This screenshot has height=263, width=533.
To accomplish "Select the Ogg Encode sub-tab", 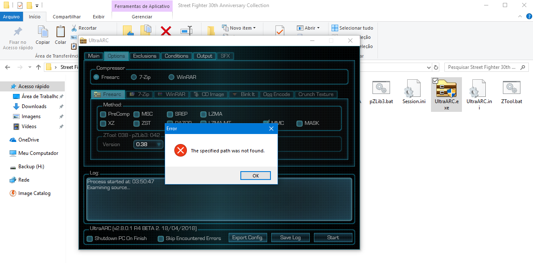I will click(277, 94).
